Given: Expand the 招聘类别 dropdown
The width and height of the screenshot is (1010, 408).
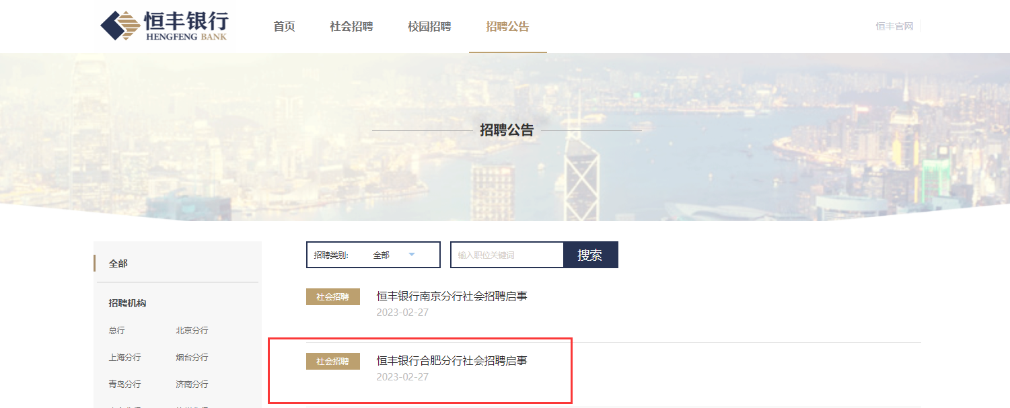Looking at the screenshot, I should [373, 255].
